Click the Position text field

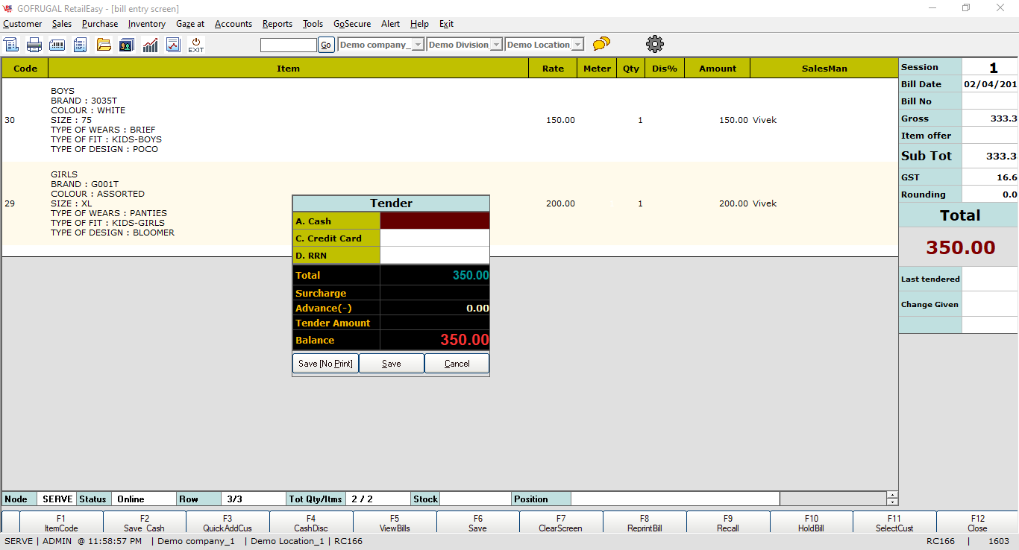tap(675, 499)
